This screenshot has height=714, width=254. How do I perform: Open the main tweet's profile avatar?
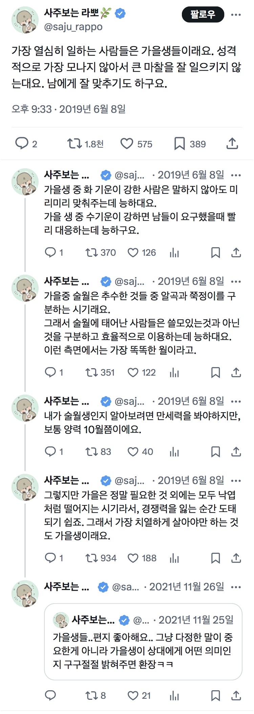(x=25, y=20)
